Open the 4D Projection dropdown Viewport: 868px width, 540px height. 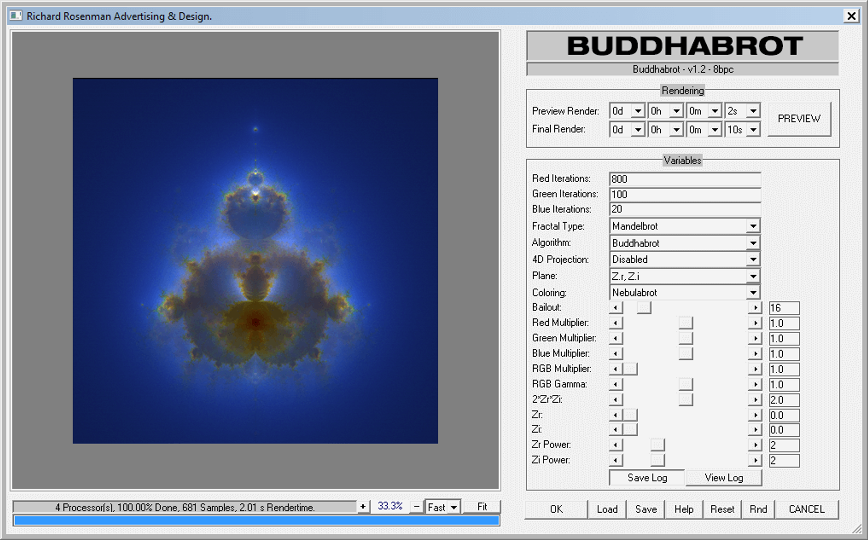(x=754, y=259)
